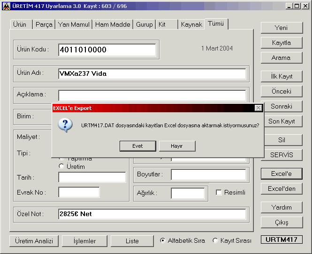Select the Üretim radio option
The height and width of the screenshot is (254, 312).
tap(61, 167)
